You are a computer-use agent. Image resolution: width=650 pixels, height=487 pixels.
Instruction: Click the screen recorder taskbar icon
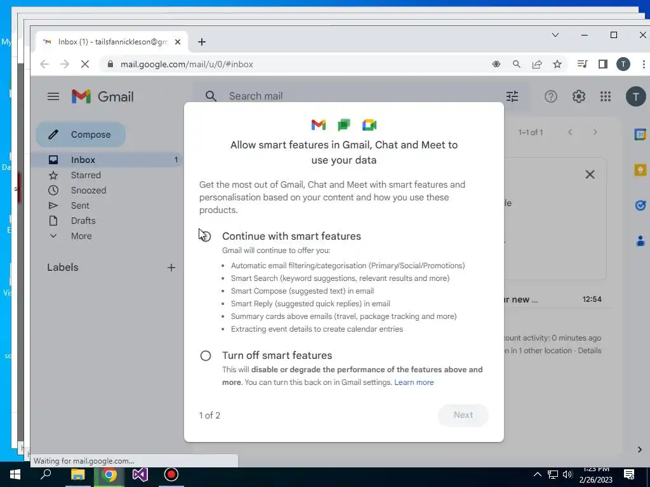point(171,474)
